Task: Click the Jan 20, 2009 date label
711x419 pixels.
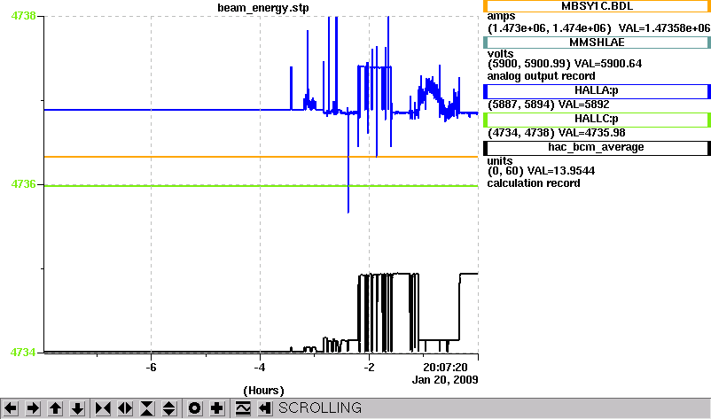Action: 445,380
